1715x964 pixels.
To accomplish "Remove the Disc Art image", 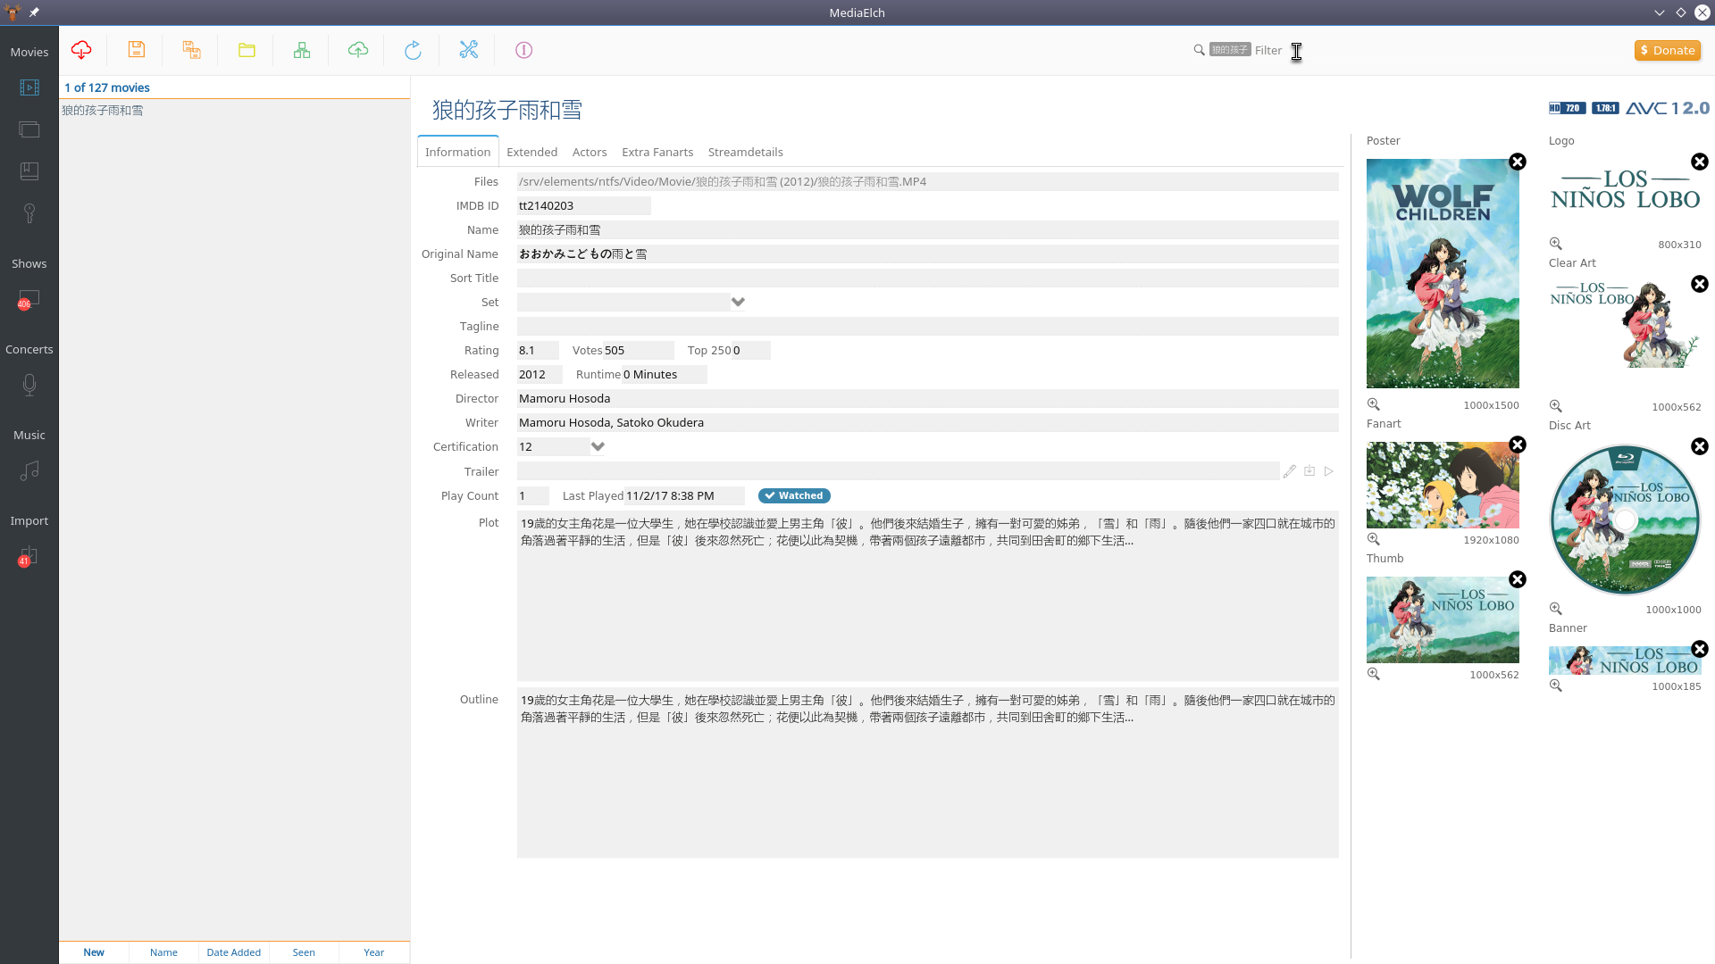I will [1699, 446].
